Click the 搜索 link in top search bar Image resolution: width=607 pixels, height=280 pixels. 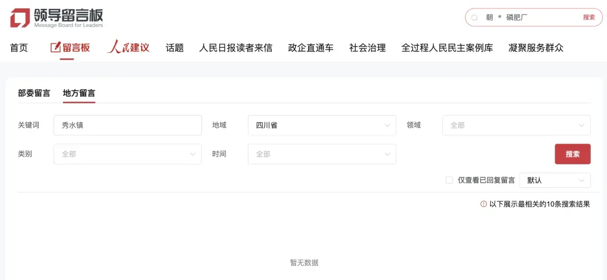[x=588, y=17]
